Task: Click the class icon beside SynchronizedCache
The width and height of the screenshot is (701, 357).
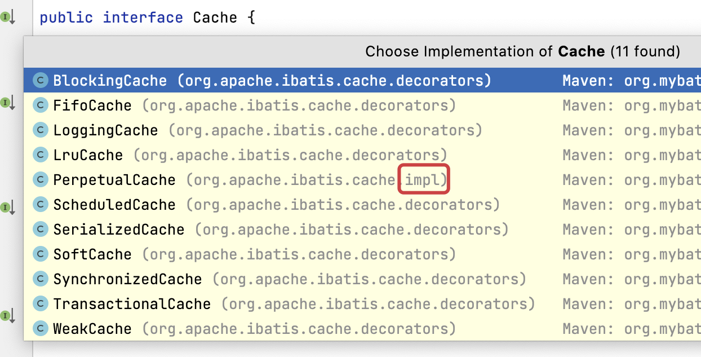Action: point(40,279)
